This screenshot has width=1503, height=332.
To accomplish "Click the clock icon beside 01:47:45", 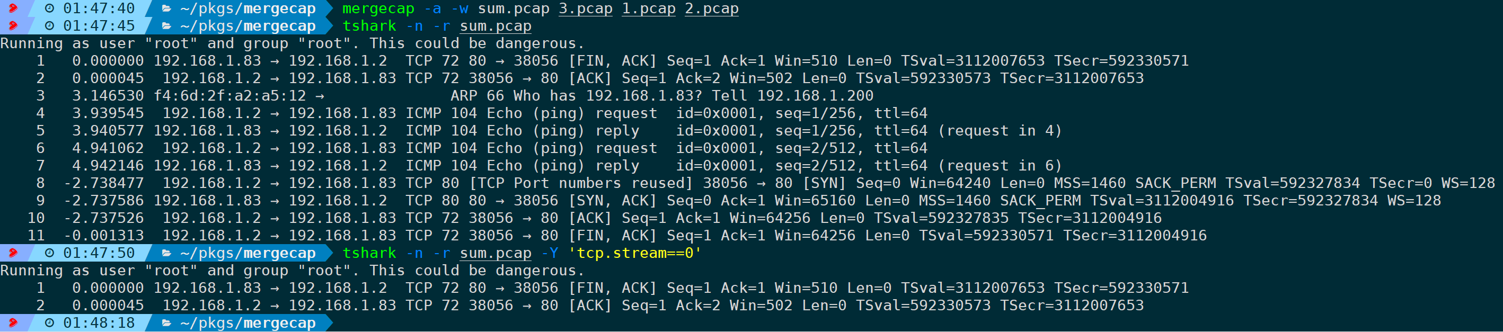I will (50, 26).
